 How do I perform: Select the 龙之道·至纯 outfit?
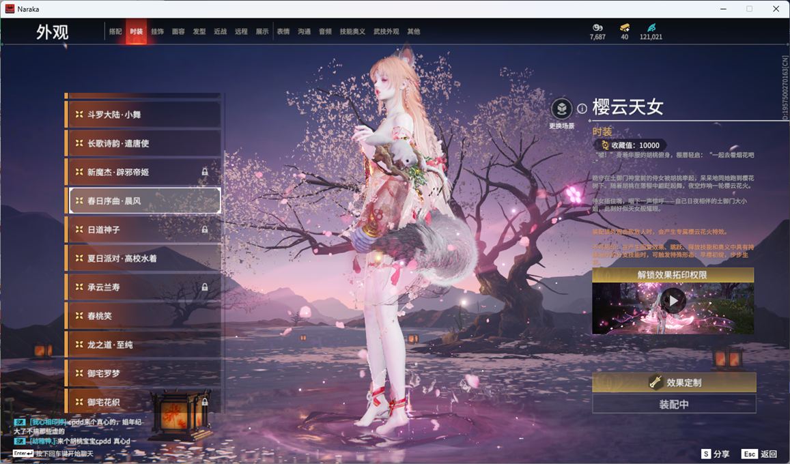(x=143, y=344)
